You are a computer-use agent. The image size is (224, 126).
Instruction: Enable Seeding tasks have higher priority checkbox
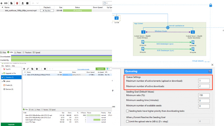pos(127,111)
